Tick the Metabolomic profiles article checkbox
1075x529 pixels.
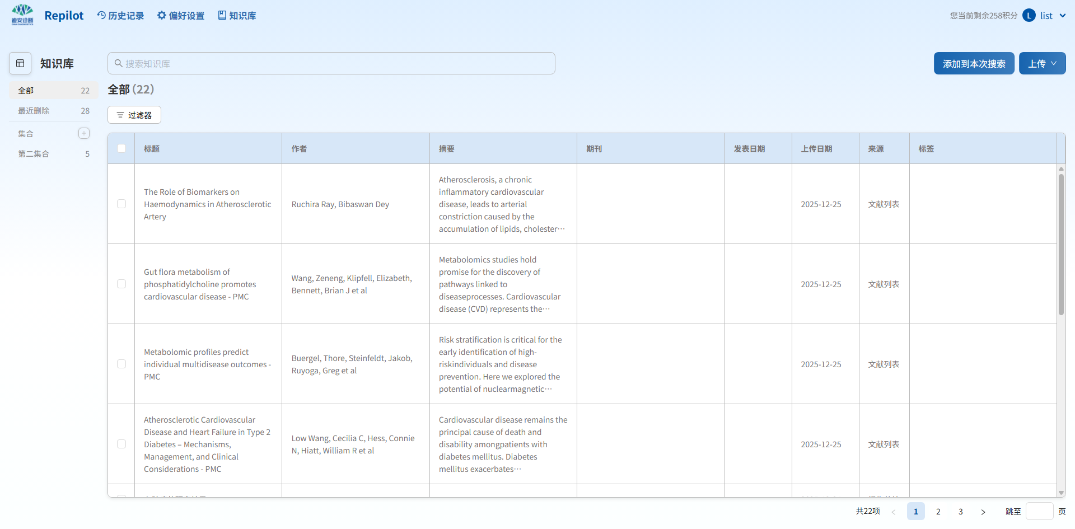121,364
